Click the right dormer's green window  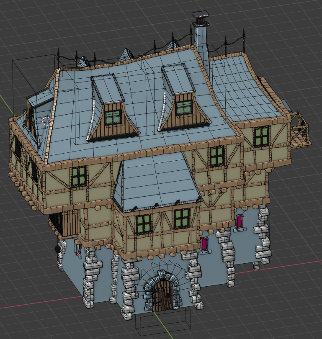(184, 108)
